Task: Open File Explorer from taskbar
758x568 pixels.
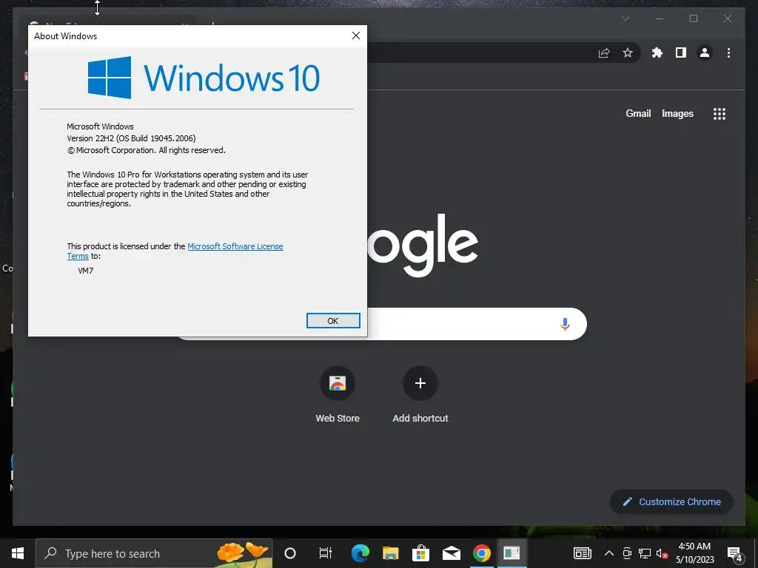Action: point(391,553)
